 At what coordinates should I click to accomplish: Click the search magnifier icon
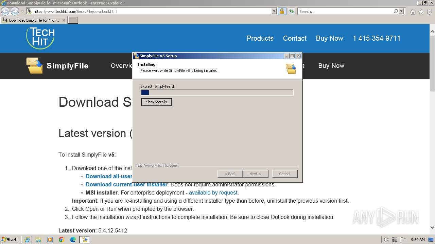[x=396, y=11]
